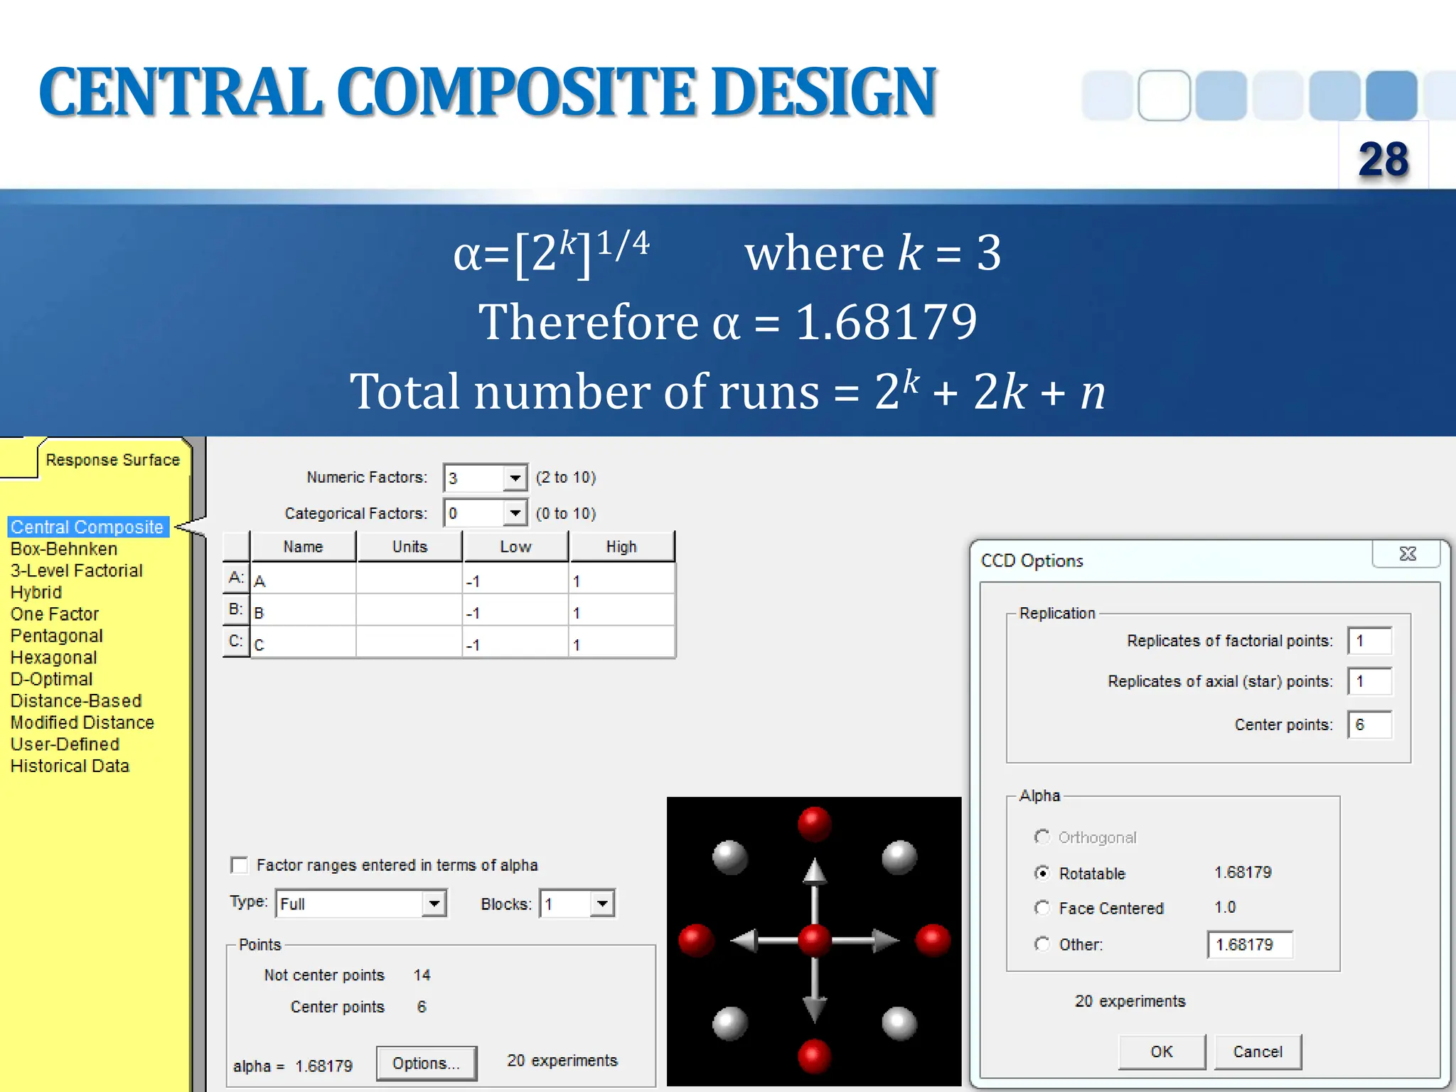
Task: Click the right arrow in the design diagram
Action: pyautogui.click(x=884, y=940)
